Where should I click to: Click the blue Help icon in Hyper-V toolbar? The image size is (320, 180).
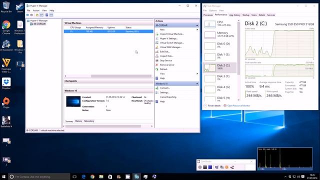coord(46,15)
